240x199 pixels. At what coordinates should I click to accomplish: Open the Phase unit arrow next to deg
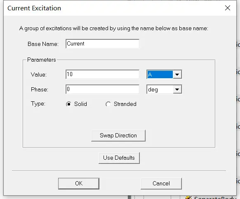[x=177, y=89]
